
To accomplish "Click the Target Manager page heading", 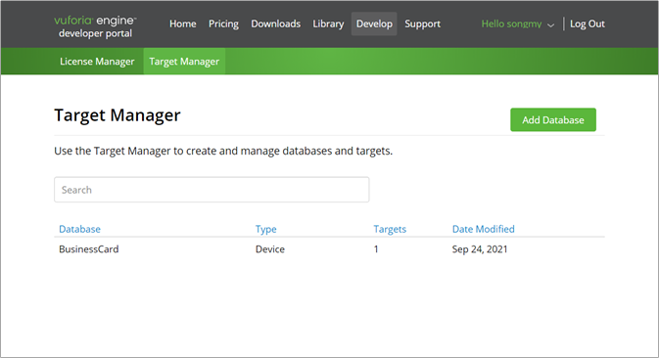I will 118,115.
